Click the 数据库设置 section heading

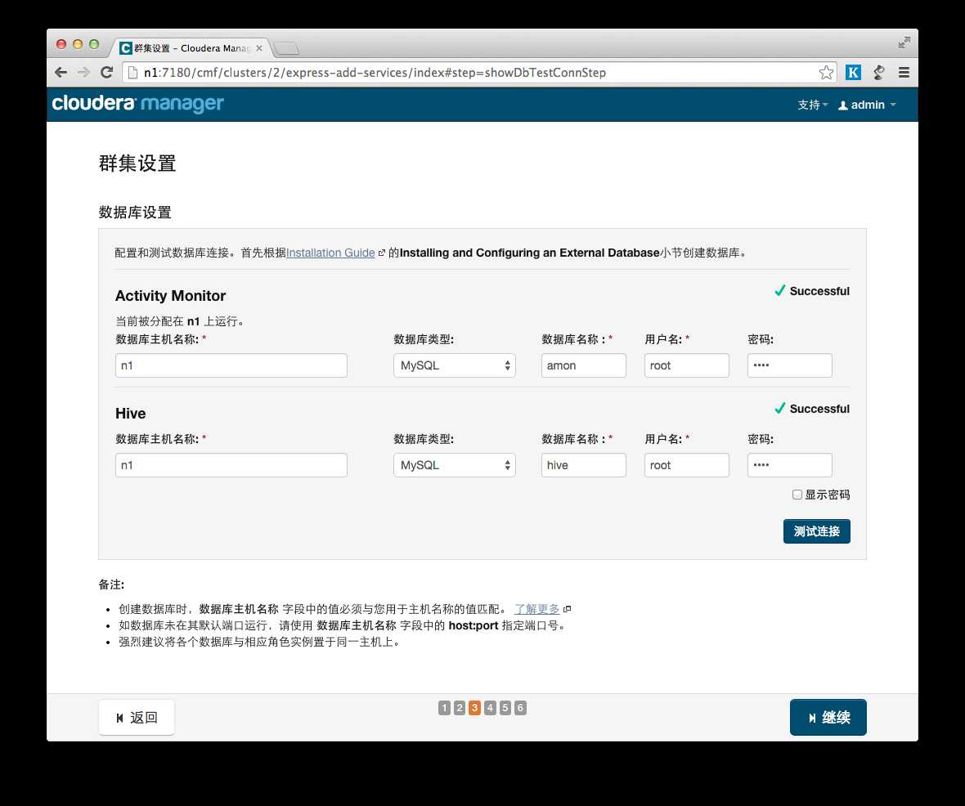tap(135, 213)
